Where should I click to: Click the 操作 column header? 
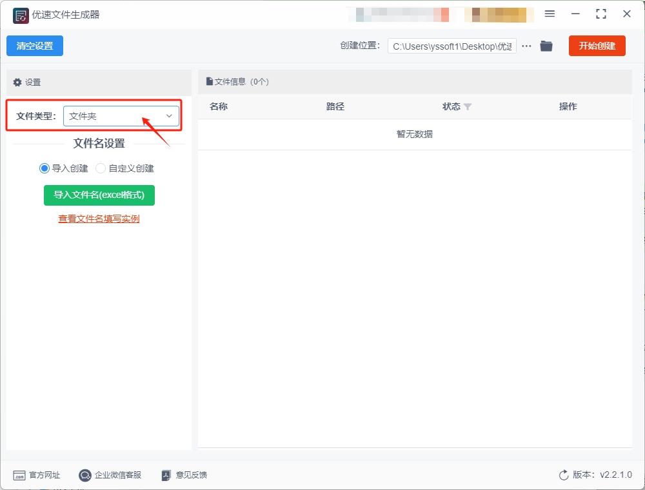pos(568,107)
